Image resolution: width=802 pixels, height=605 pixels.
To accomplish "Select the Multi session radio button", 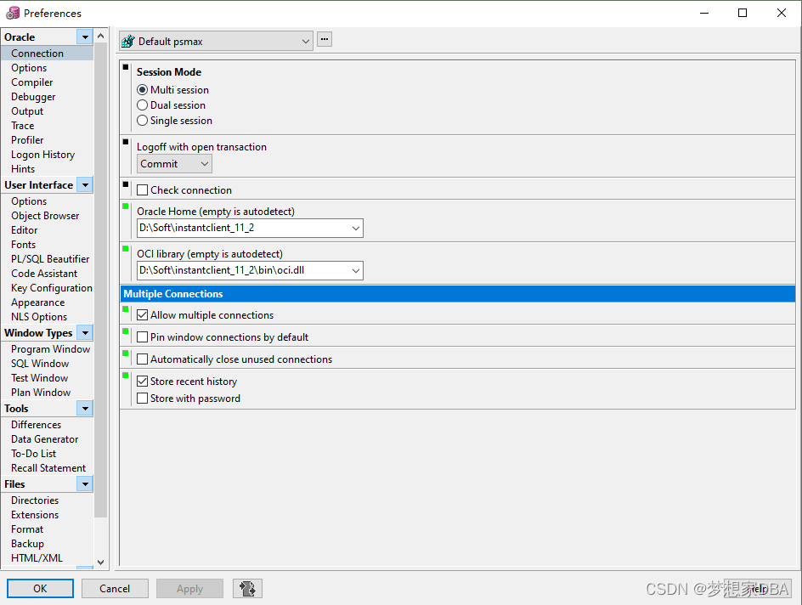I will tap(143, 90).
